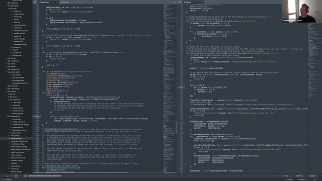Image resolution: width=322 pixels, height=181 pixels.
Task: Click left pane minimap
Action: 170,88
